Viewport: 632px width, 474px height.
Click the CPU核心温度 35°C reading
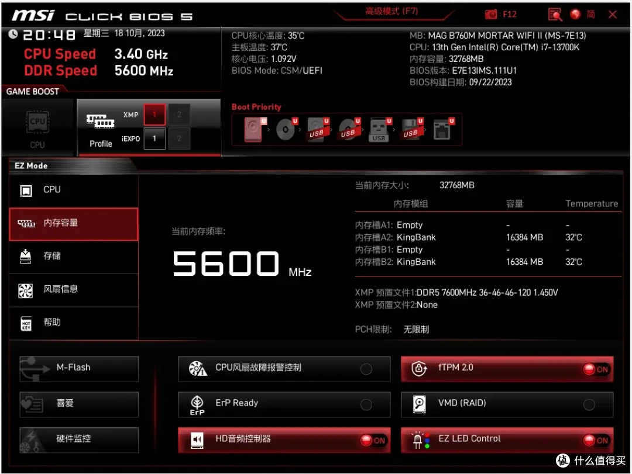(268, 36)
